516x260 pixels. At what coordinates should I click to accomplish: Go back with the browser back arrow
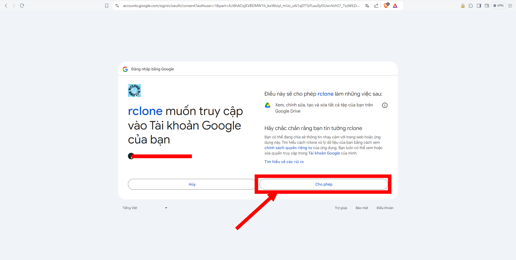tap(6, 6)
